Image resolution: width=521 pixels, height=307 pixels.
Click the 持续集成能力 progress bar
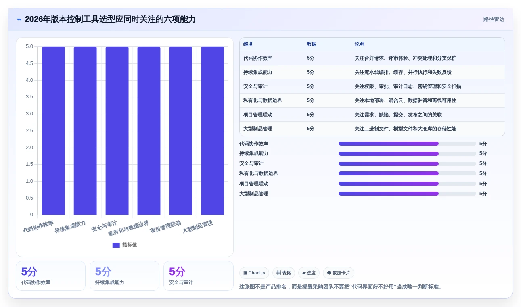coord(407,154)
